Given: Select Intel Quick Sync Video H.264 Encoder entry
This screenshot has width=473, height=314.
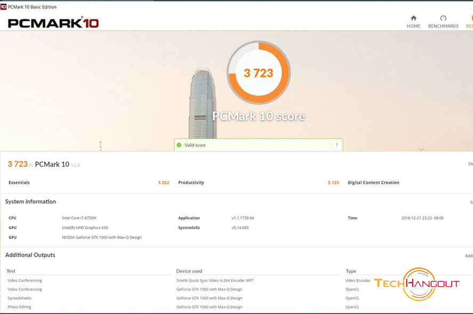Looking at the screenshot, I should coord(215,280).
